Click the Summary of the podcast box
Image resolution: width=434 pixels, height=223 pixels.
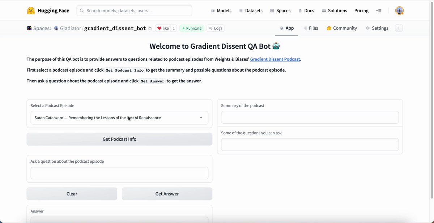tap(310, 117)
